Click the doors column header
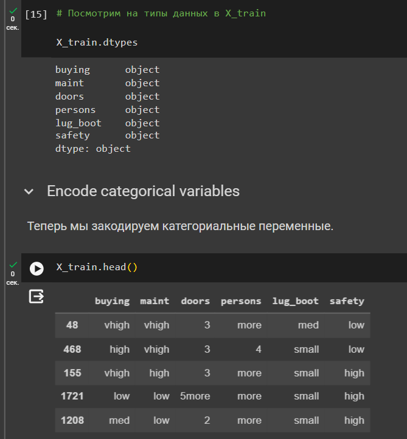407x439 pixels. point(195,301)
